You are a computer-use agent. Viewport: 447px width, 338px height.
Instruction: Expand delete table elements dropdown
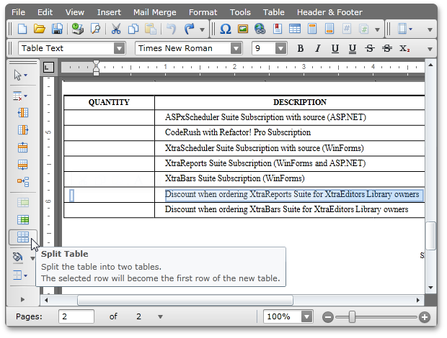(x=26, y=96)
